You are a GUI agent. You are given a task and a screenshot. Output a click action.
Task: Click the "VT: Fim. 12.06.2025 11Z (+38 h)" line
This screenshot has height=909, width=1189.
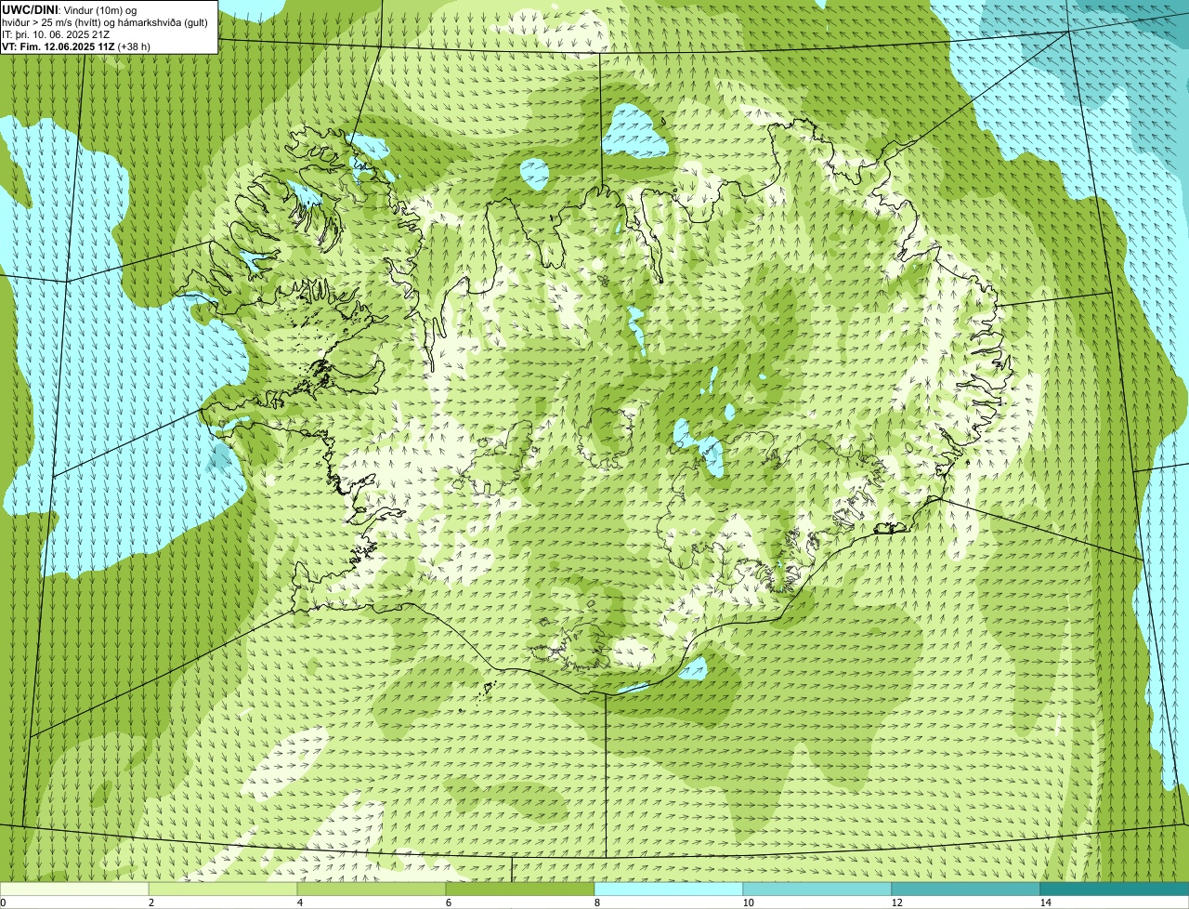click(76, 46)
